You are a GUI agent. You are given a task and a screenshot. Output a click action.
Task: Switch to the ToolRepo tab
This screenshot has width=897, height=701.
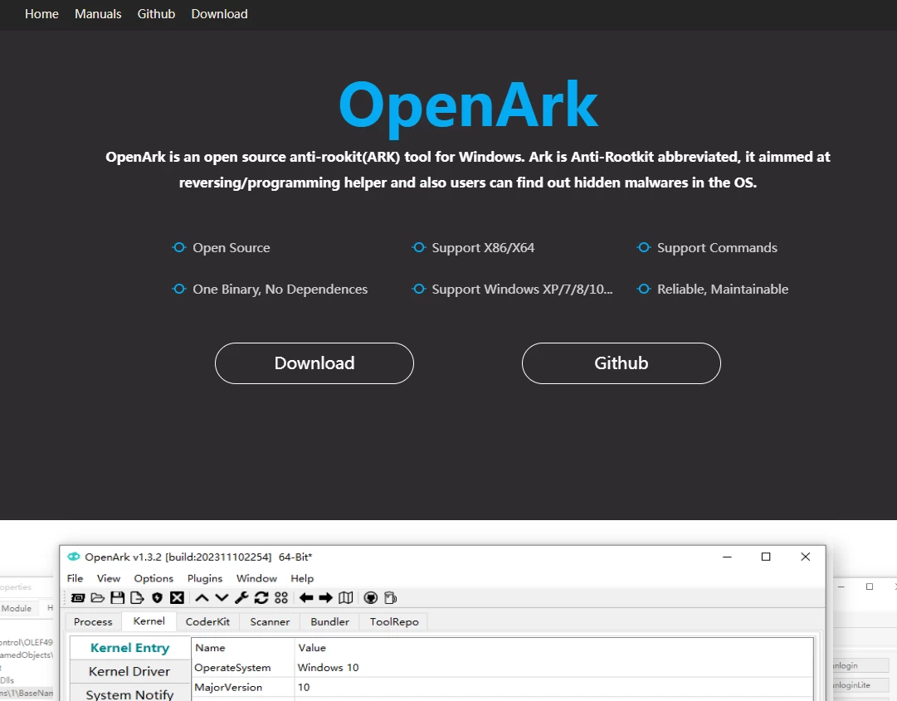coord(394,621)
